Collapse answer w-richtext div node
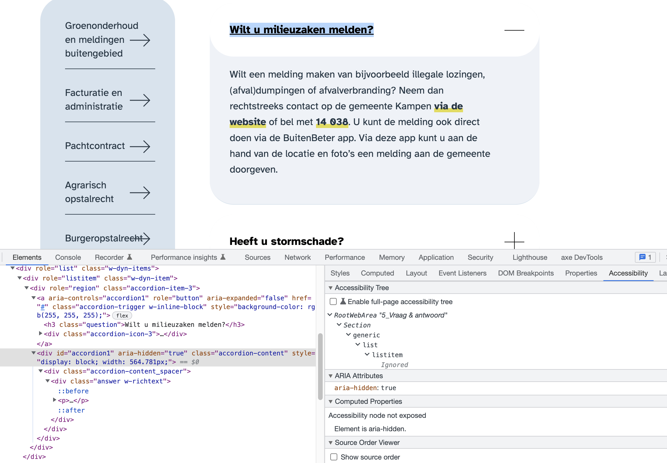This screenshot has height=463, width=667. click(x=48, y=381)
